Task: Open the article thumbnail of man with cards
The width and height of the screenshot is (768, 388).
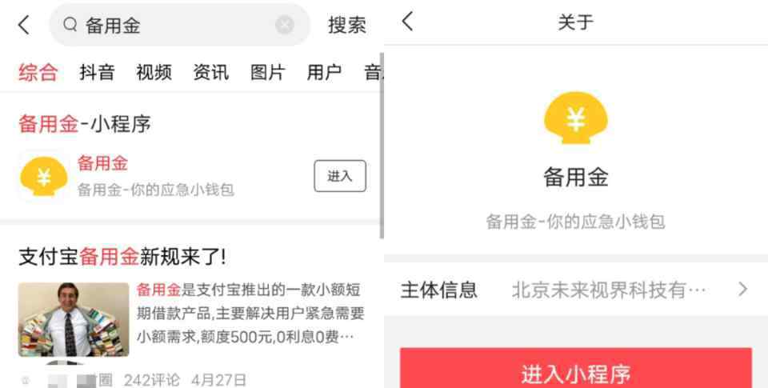Action: 74,319
